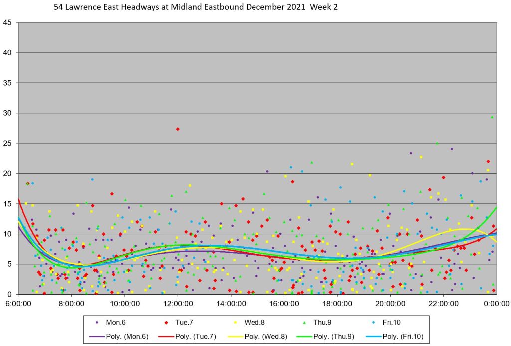Select the purple data point above 16:00 near 20
This screenshot has width=511, height=346.
click(267, 171)
